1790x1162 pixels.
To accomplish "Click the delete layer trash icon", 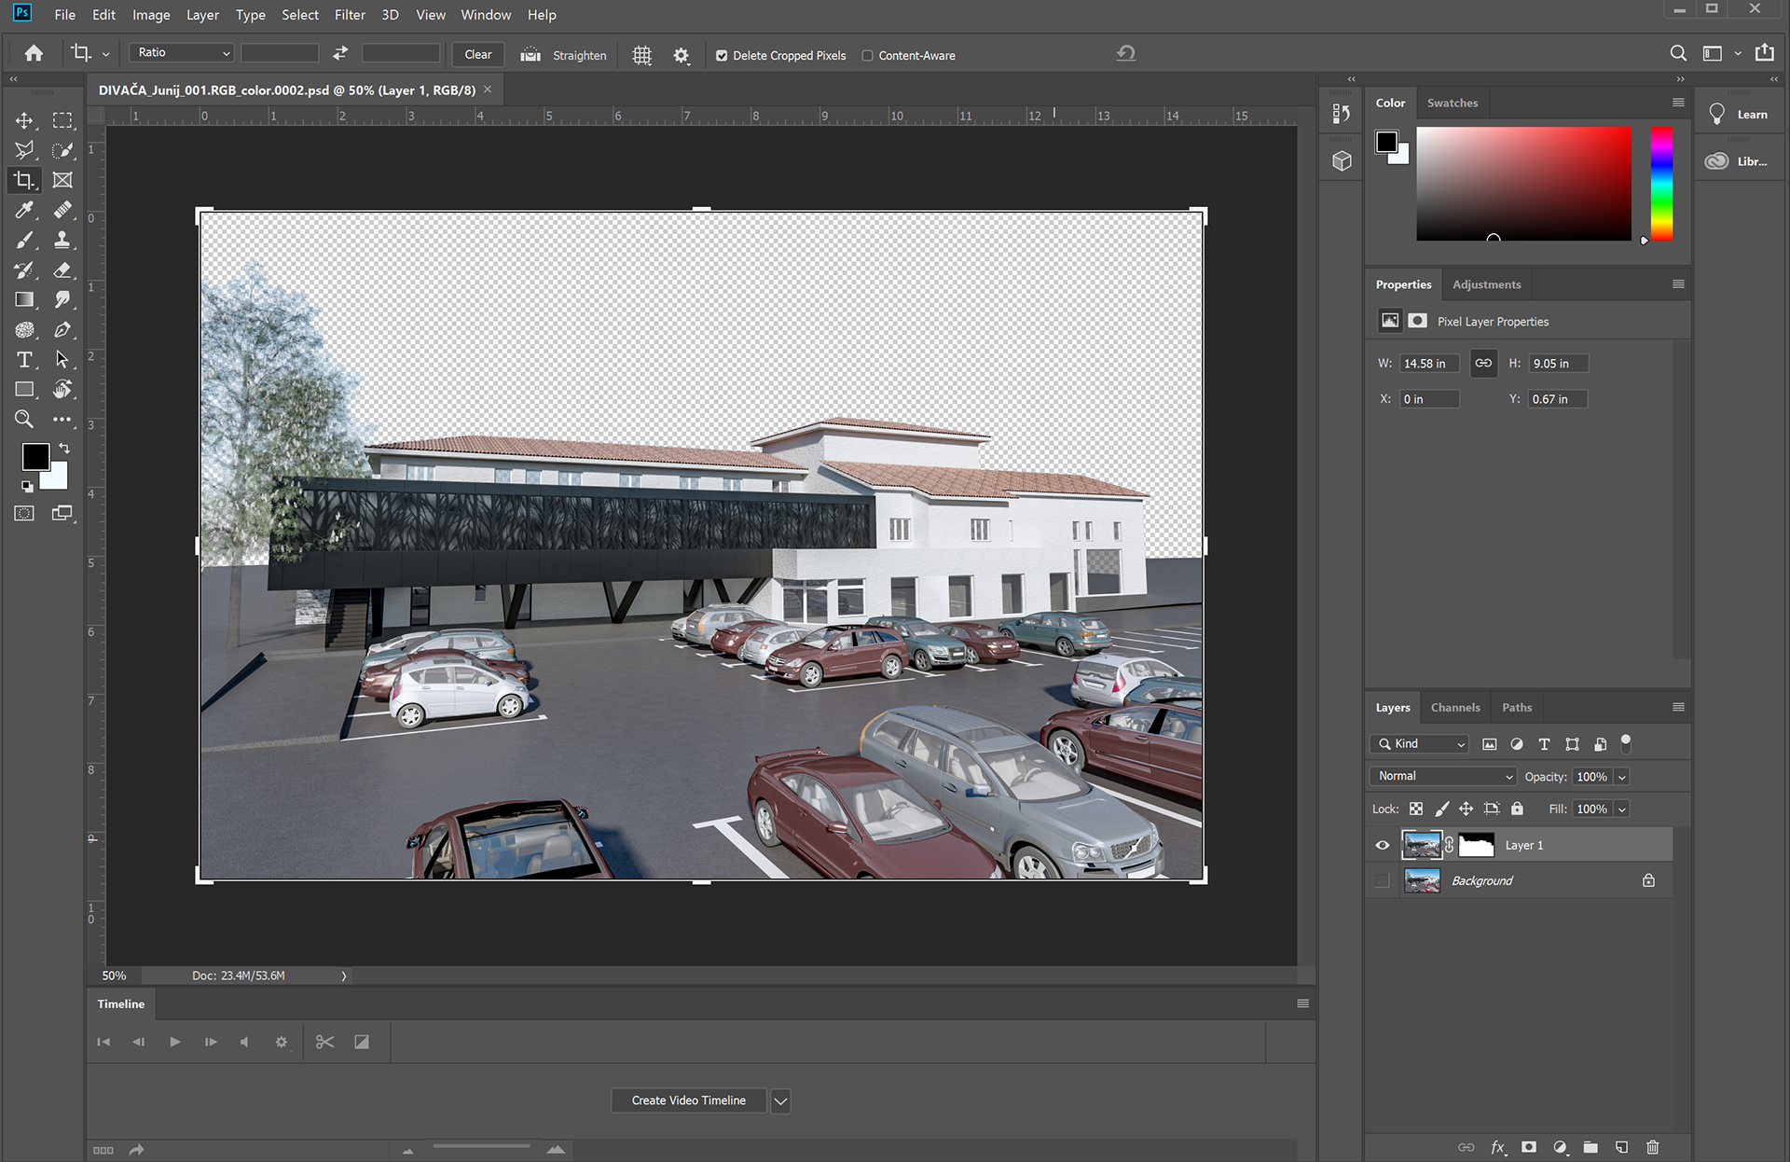I will [x=1652, y=1147].
